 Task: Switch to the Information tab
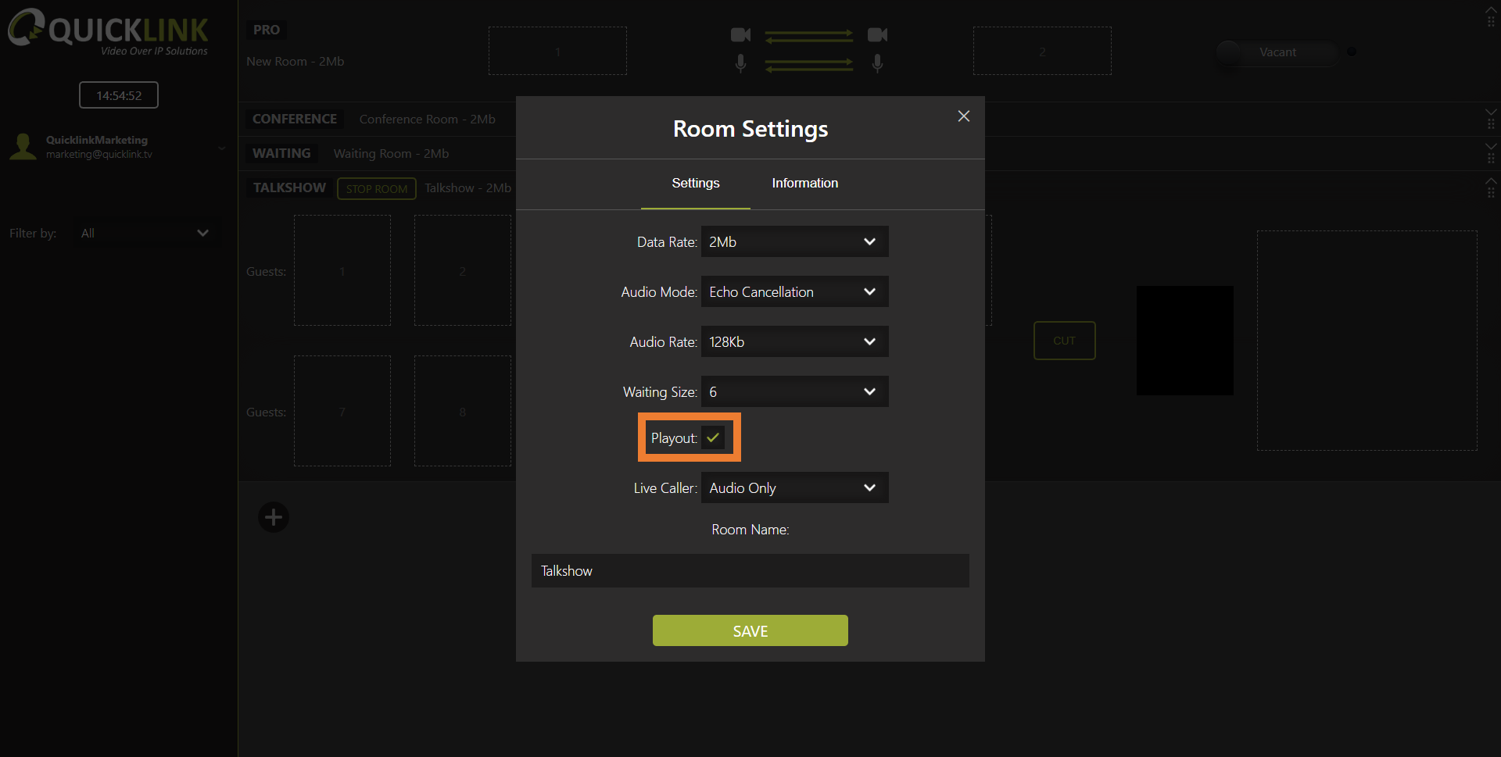coord(804,184)
